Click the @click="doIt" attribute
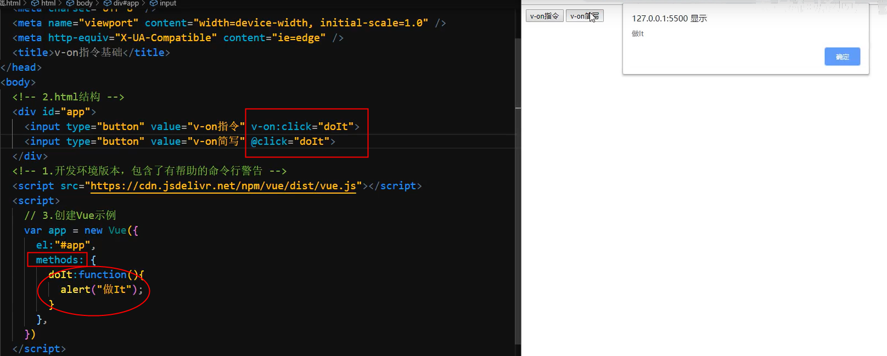887x356 pixels. coord(290,142)
